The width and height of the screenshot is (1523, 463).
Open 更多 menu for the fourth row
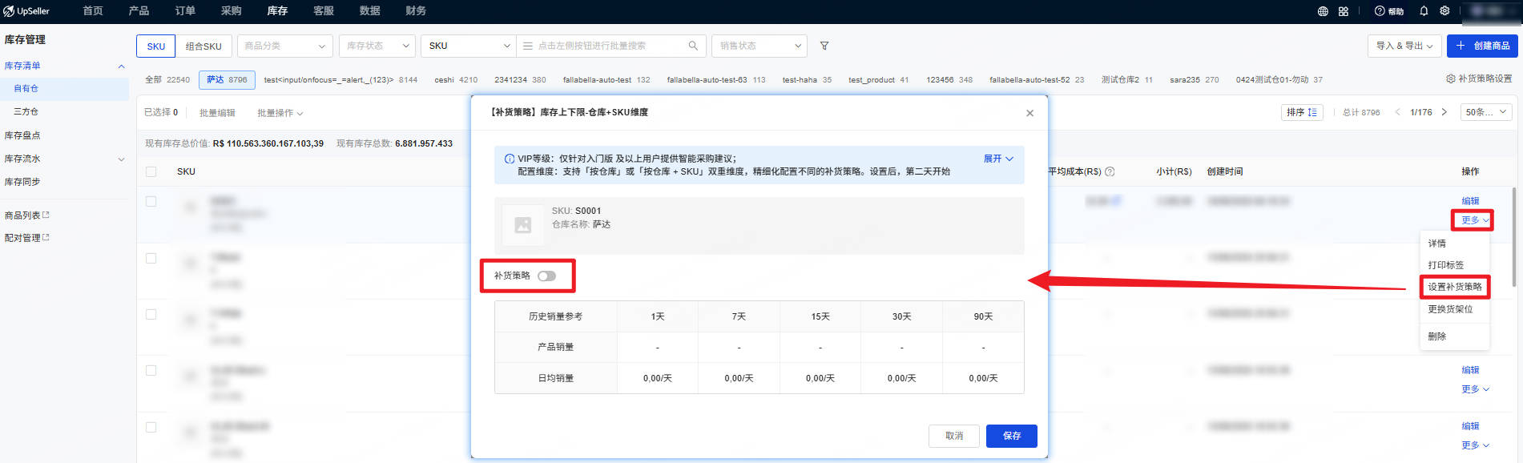(x=1475, y=389)
